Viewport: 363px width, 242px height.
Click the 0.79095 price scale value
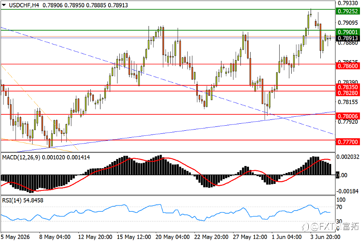point(348,23)
